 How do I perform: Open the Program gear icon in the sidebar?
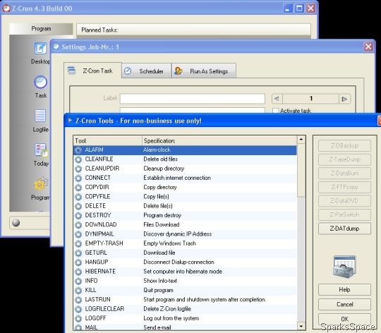pos(41,183)
